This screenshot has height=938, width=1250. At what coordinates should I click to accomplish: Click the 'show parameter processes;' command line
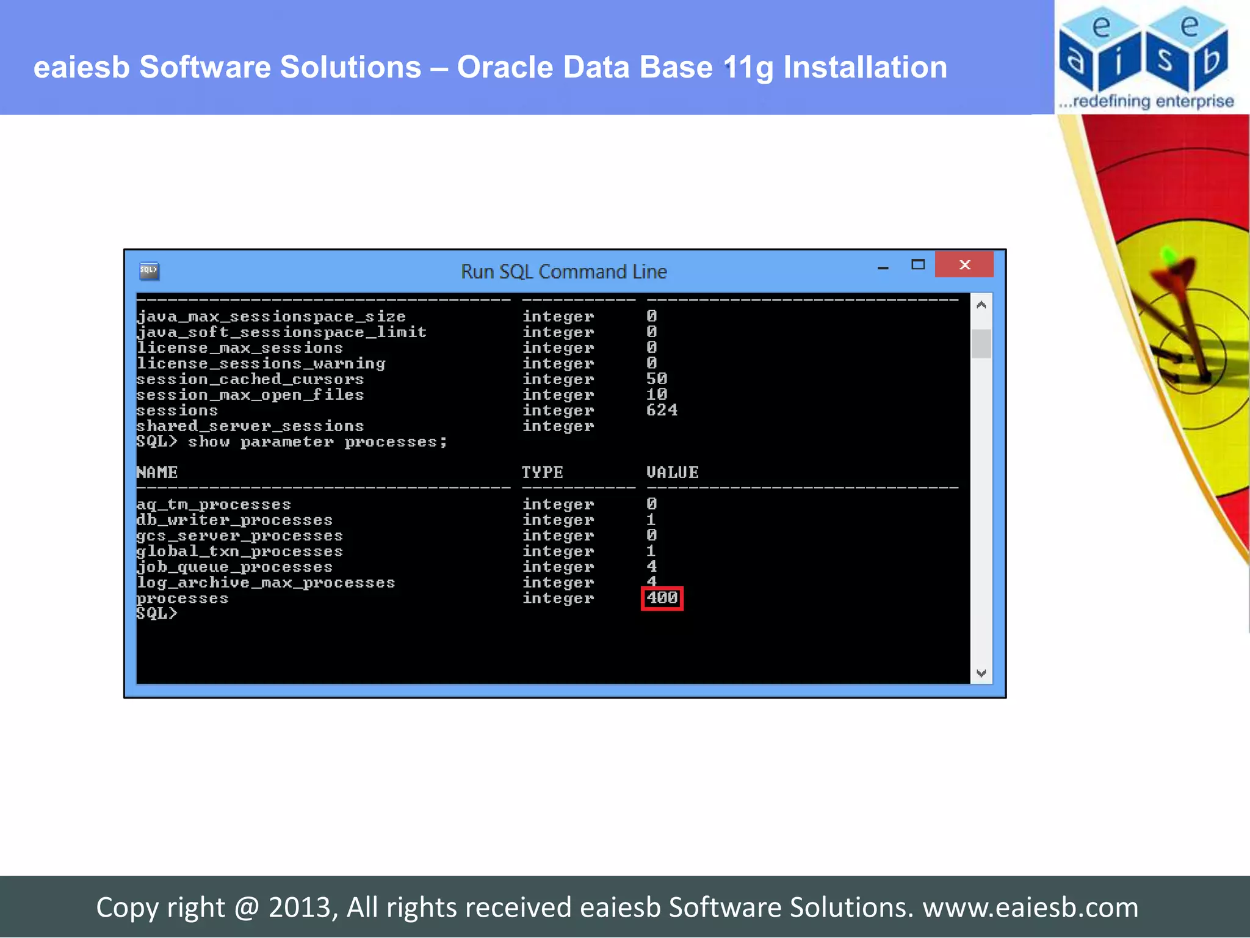click(x=292, y=442)
